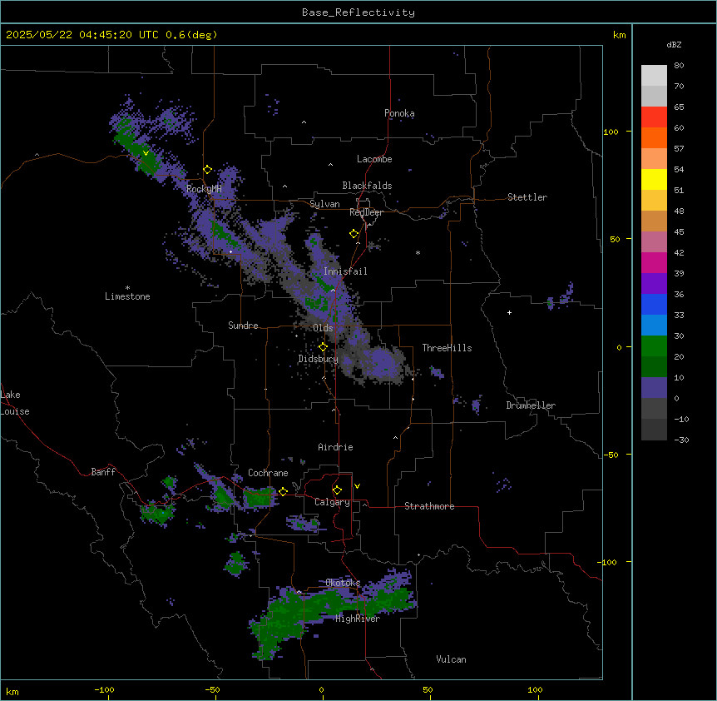Image resolution: width=717 pixels, height=701 pixels.
Task: Click the yellow diamond marker east of Cochrane
Action: [283, 491]
